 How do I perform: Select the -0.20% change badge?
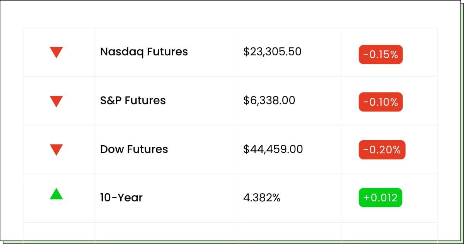click(382, 150)
